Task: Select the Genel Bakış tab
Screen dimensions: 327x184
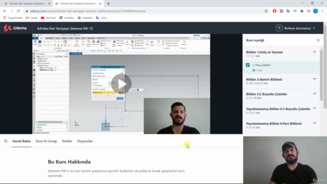Action: 21,141
